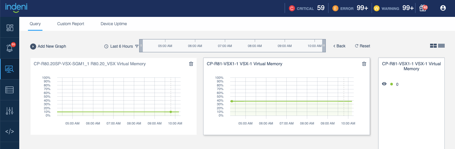
Task: Open the devices list sidebar icon
Action: click(x=10, y=90)
